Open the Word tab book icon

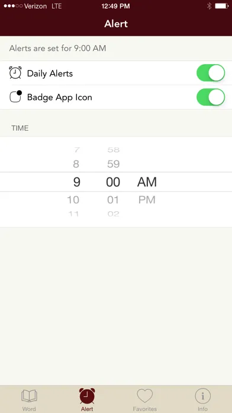point(29,396)
